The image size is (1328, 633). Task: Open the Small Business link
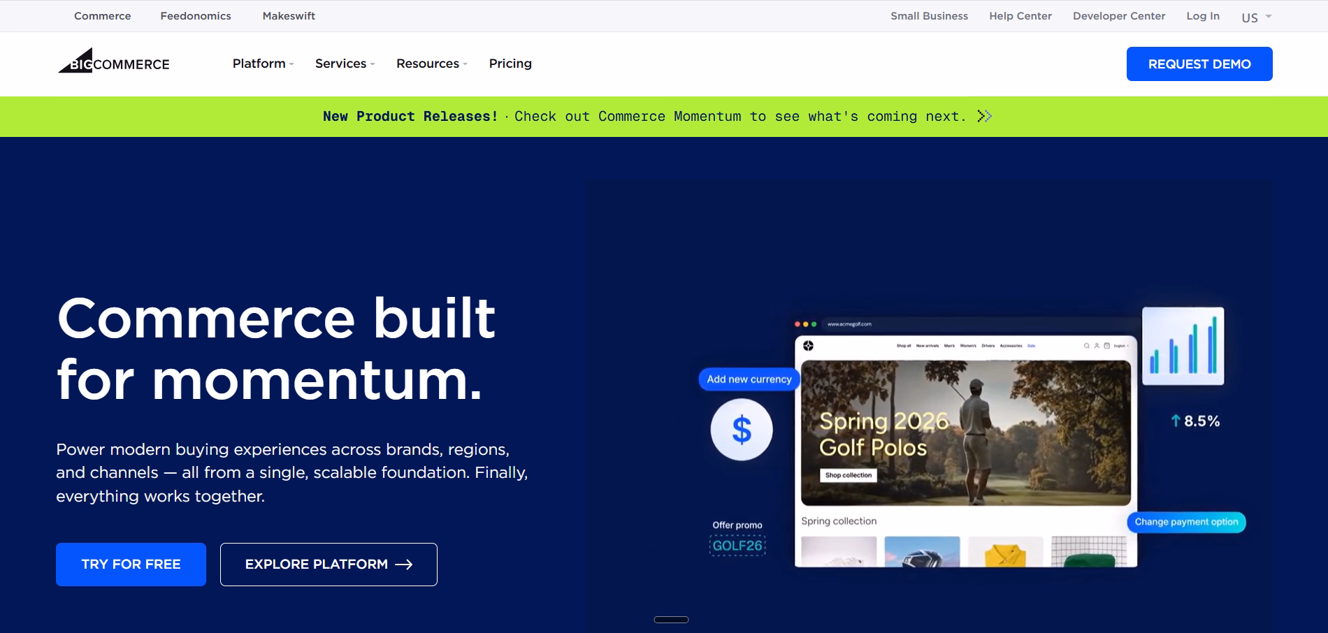[x=929, y=16]
